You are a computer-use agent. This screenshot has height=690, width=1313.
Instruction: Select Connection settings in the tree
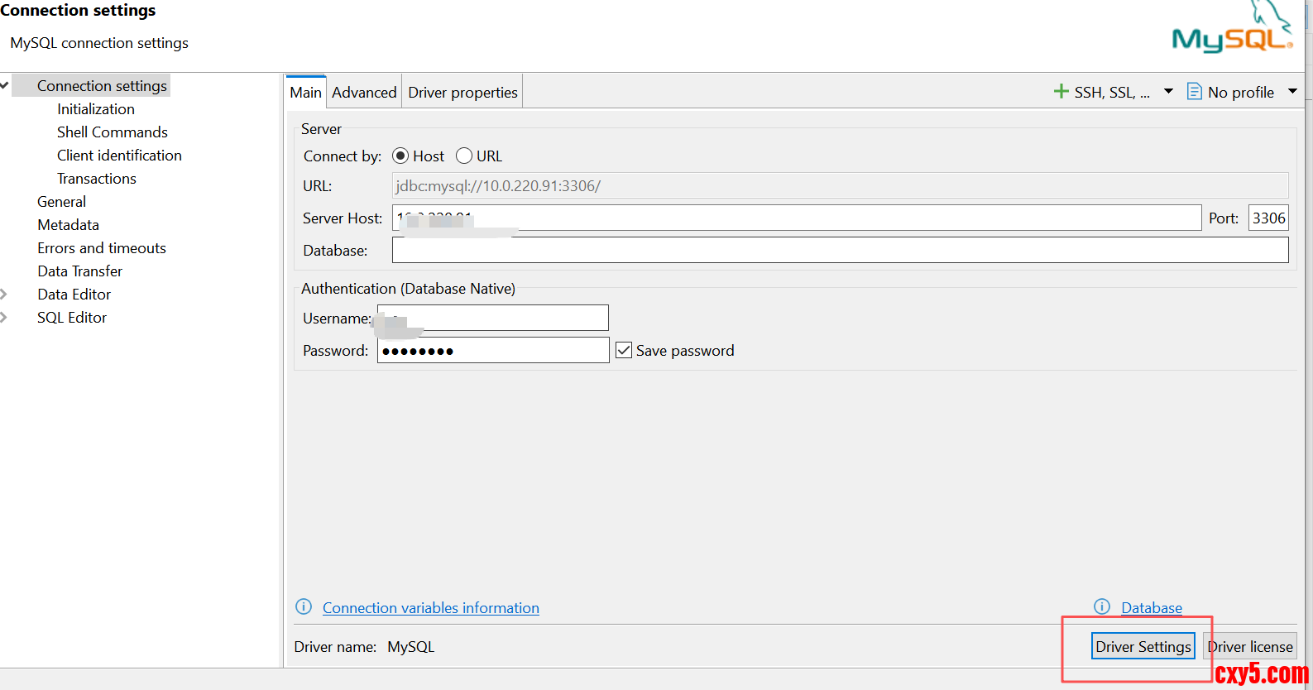102,85
